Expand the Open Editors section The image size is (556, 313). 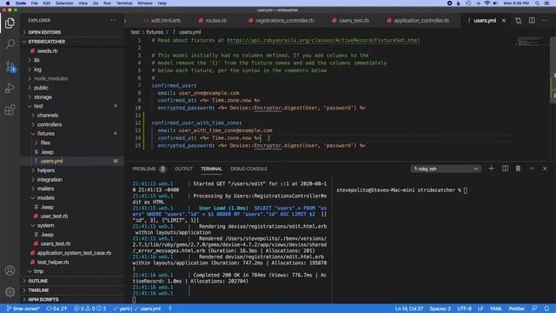pyautogui.click(x=72, y=32)
